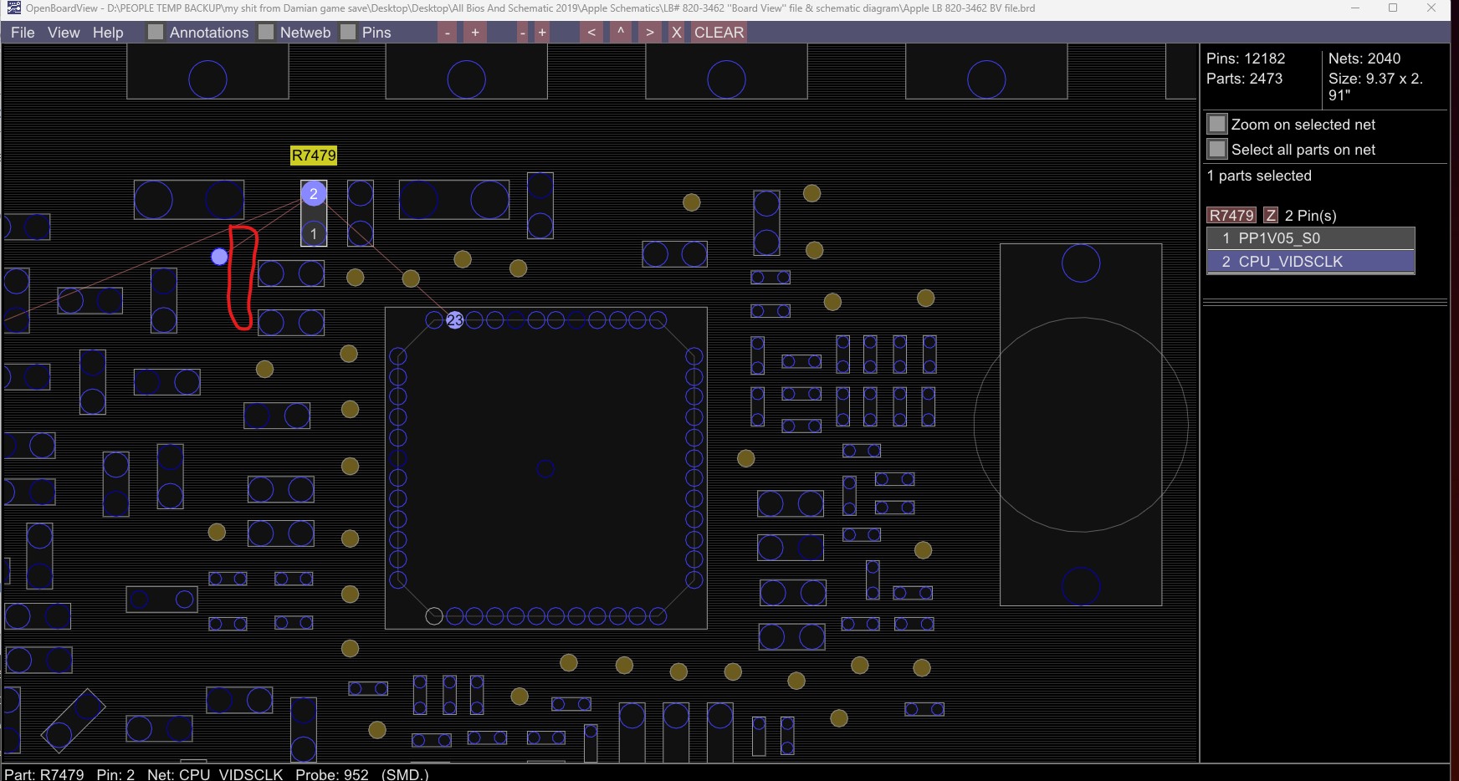Click the minus button right after Pins
Screen dimensions: 1459x781
448,33
